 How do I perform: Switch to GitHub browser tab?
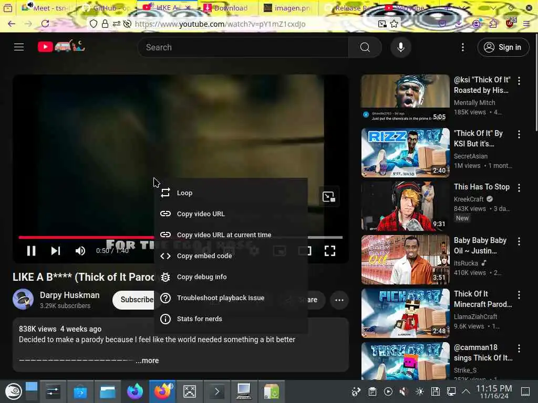pos(106,7)
